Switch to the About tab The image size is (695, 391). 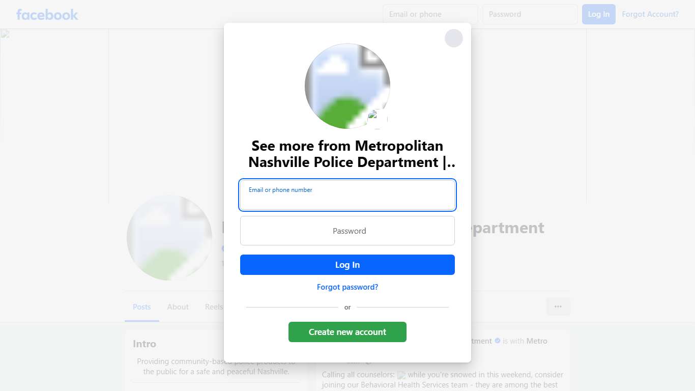pos(178,307)
